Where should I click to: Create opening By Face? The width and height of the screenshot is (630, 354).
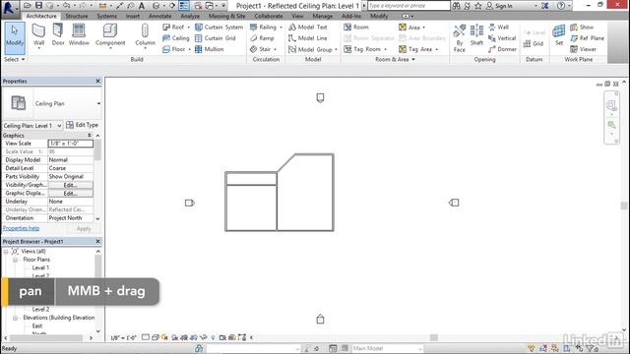460,38
